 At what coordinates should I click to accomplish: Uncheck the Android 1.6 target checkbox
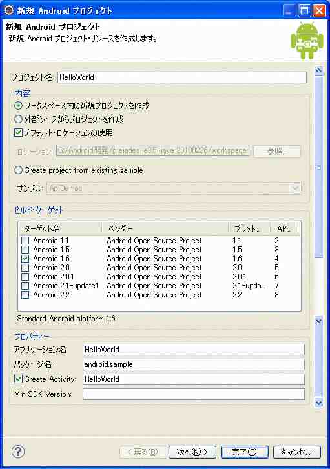tap(25, 259)
